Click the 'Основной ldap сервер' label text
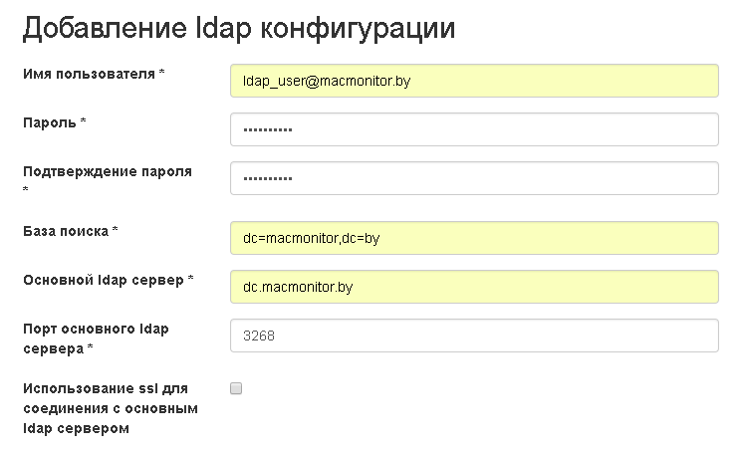The height and width of the screenshot is (450, 741). (x=103, y=280)
